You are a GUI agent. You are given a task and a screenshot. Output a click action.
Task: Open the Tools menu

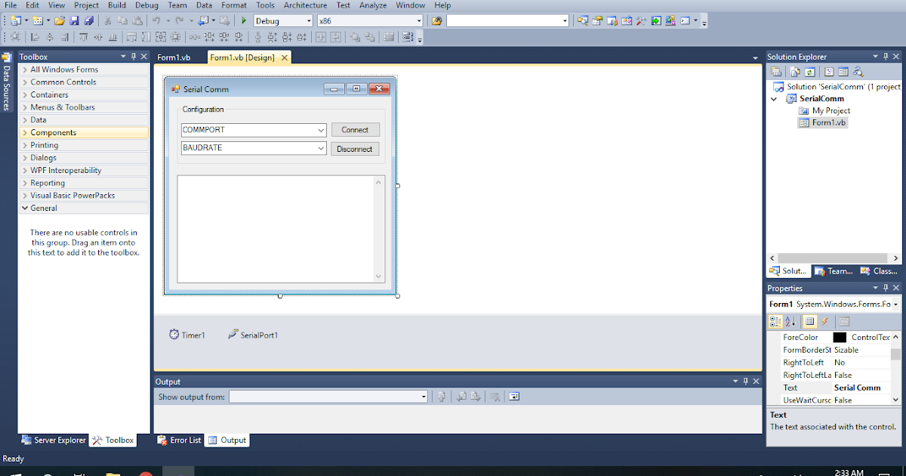tap(265, 5)
